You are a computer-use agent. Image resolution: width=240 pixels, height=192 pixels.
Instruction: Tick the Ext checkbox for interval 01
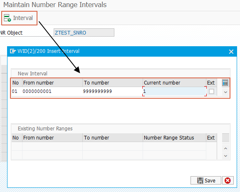click(211, 92)
